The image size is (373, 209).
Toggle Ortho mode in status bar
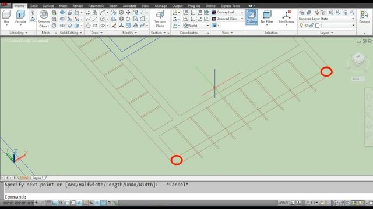point(55,203)
